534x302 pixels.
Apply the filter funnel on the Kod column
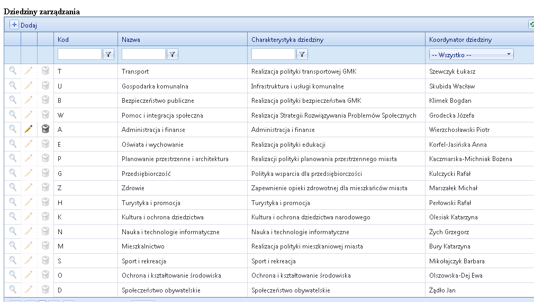coord(108,54)
